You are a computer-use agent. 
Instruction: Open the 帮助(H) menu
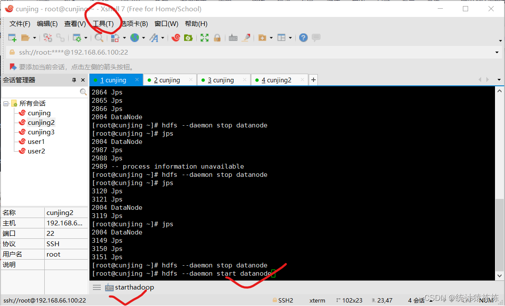pyautogui.click(x=196, y=24)
